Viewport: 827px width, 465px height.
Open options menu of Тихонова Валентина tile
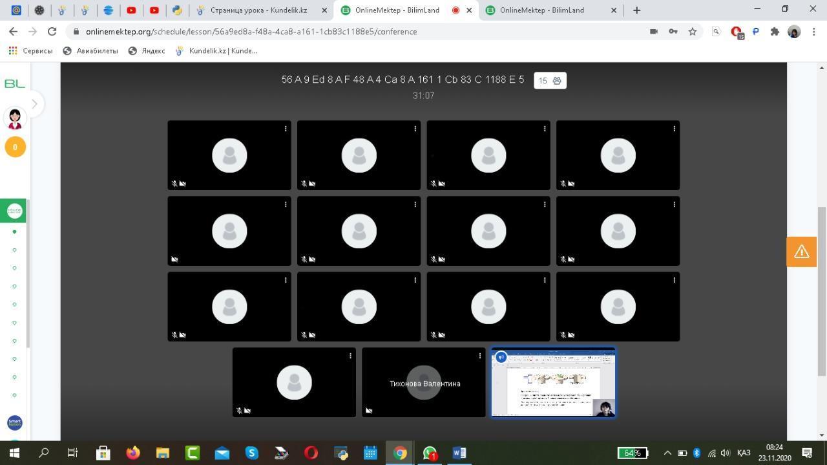(480, 356)
